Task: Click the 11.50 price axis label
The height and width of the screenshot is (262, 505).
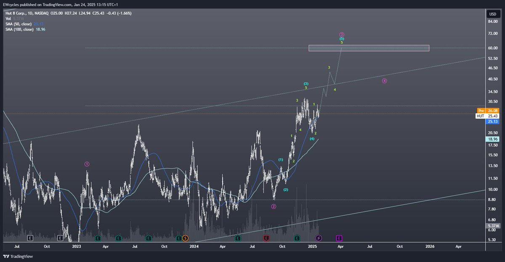Action: [x=492, y=179]
